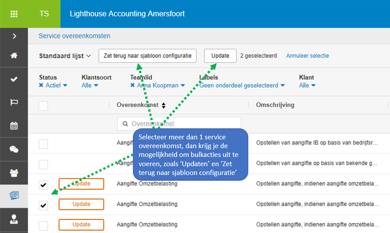Click Zet terug naar sjabloon configuratie button

click(147, 56)
